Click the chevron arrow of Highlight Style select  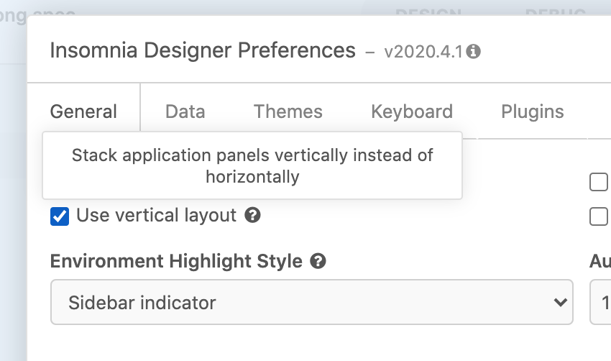click(x=561, y=303)
